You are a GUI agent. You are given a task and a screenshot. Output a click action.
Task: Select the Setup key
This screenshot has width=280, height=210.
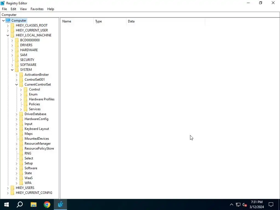[x=28, y=163]
